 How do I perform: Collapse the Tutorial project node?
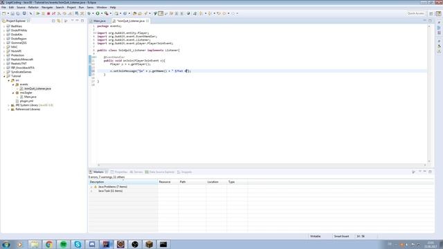[x=4, y=76]
